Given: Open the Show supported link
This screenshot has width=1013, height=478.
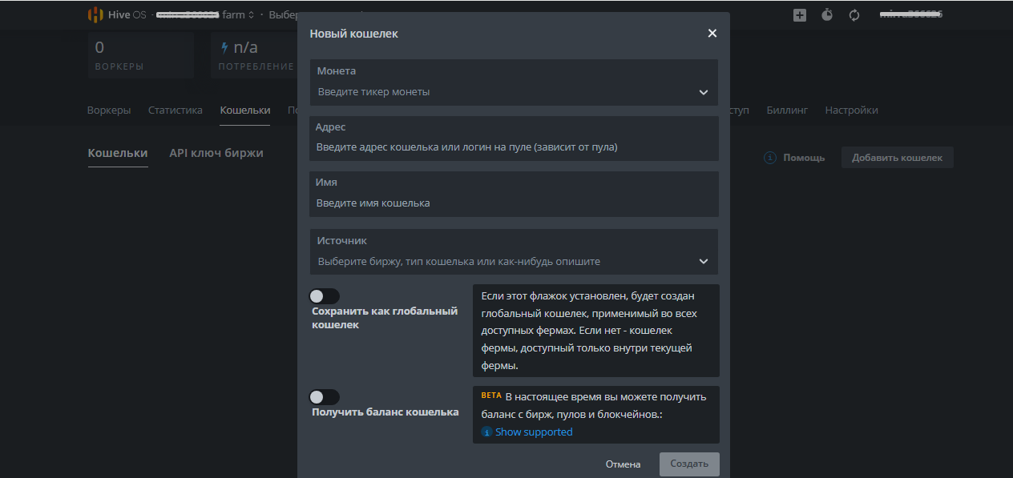Looking at the screenshot, I should point(534,432).
